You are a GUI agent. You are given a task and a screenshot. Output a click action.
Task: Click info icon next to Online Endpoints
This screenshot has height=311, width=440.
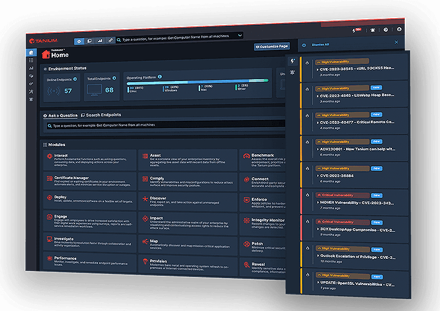click(75, 79)
